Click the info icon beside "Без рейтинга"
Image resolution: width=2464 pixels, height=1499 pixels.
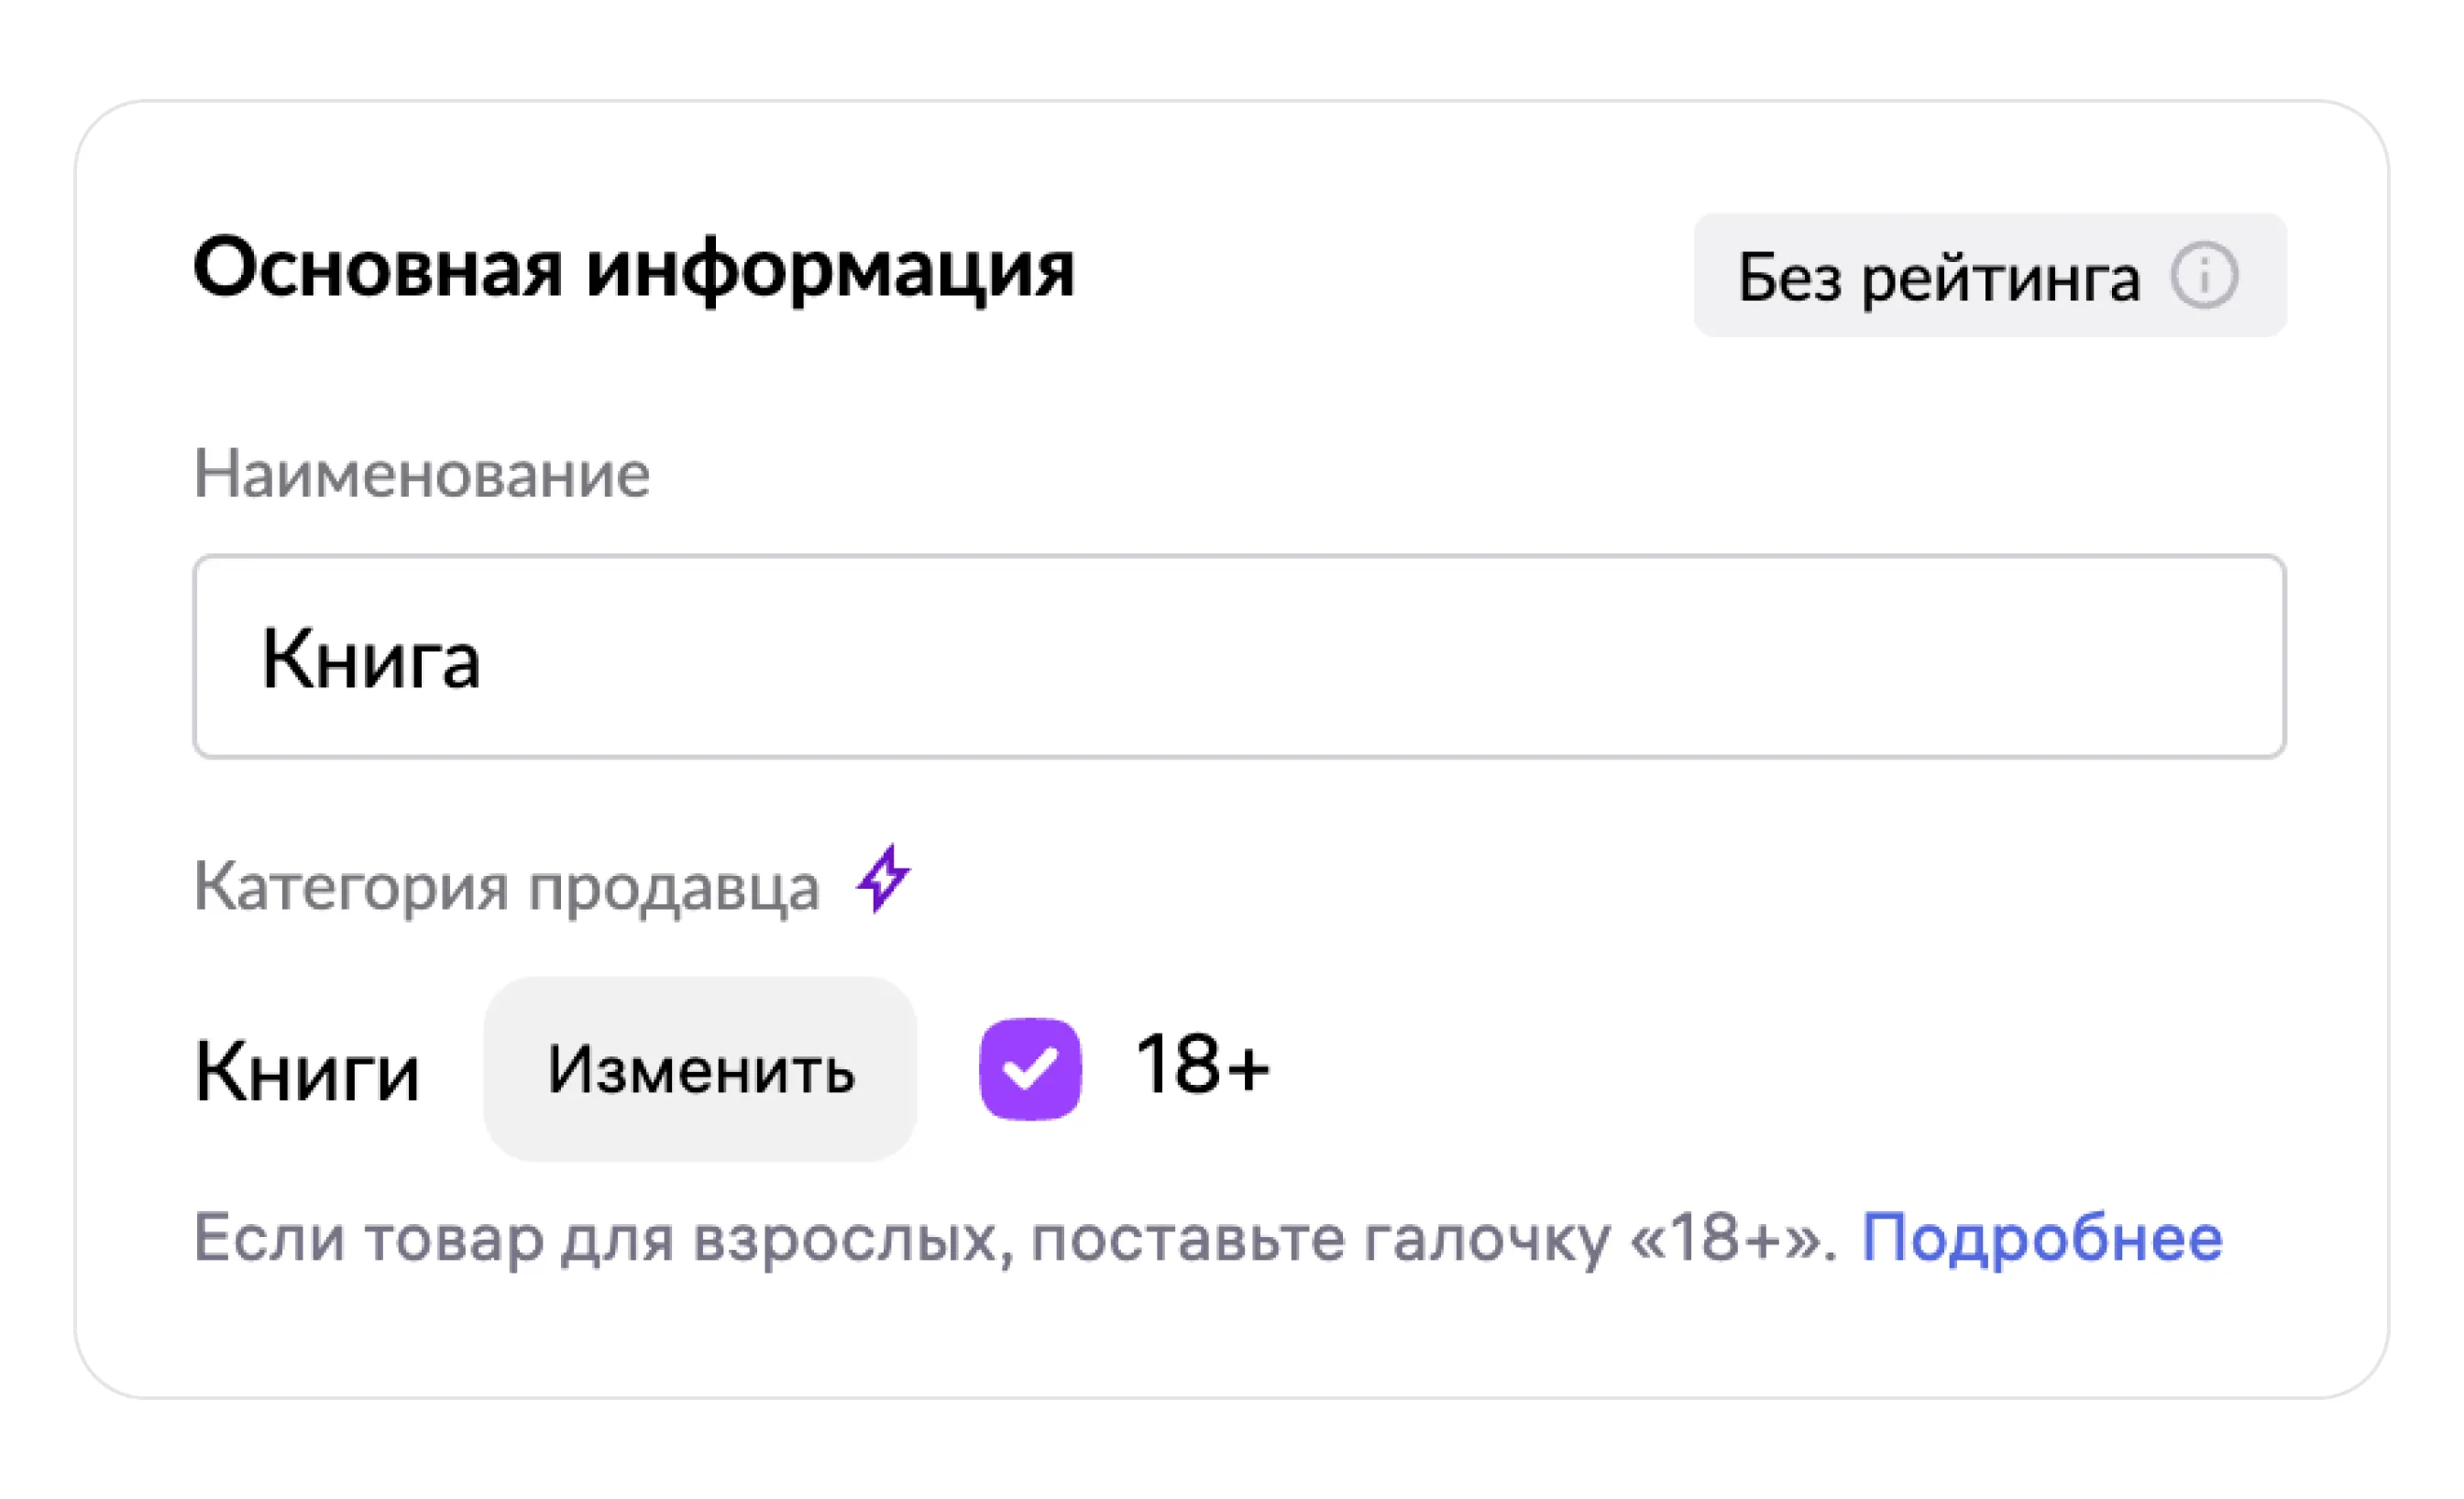tap(2203, 275)
